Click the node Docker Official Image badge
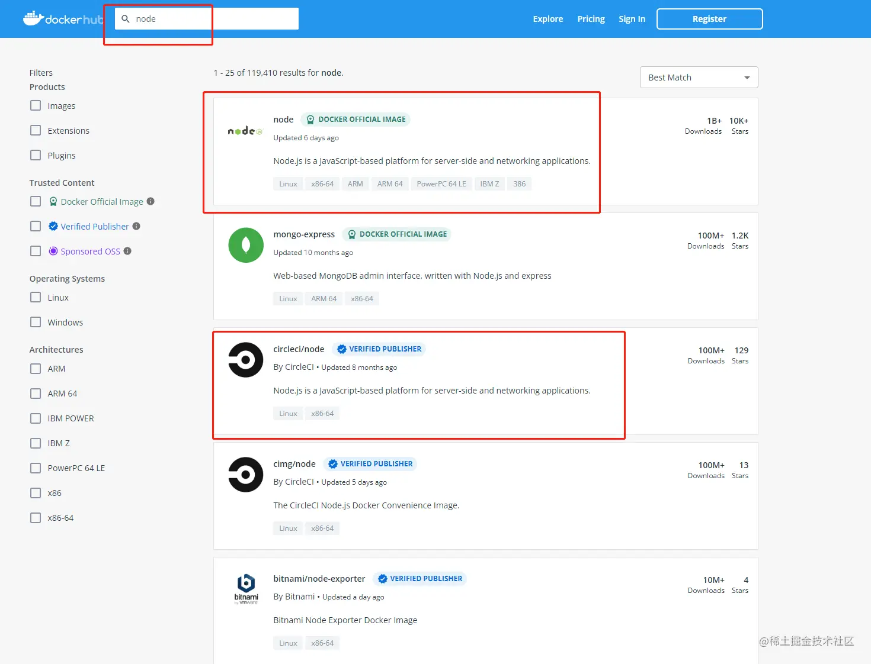 [356, 120]
